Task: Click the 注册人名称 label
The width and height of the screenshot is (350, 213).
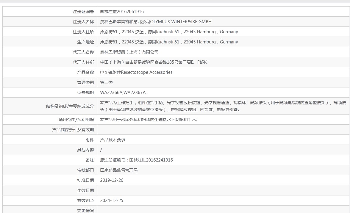Action: click(83, 22)
